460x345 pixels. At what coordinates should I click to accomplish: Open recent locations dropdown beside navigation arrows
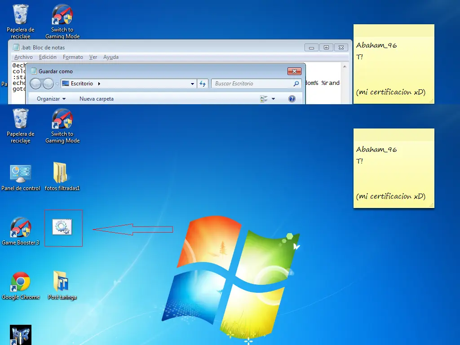(x=57, y=84)
